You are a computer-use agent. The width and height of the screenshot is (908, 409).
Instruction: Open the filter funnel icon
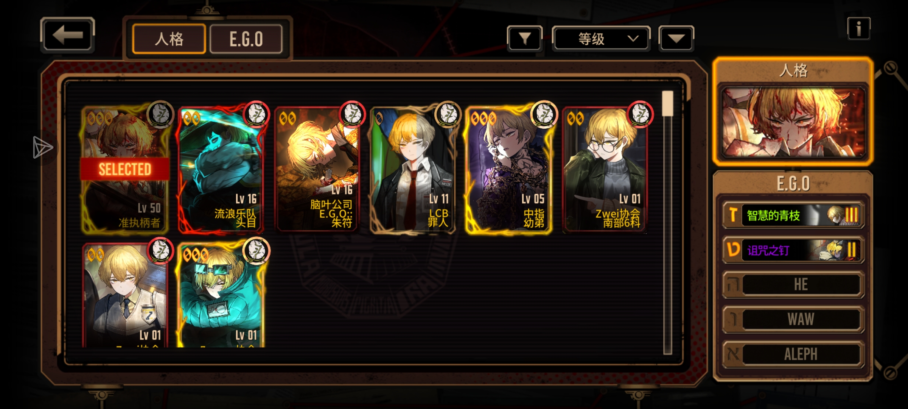(524, 38)
